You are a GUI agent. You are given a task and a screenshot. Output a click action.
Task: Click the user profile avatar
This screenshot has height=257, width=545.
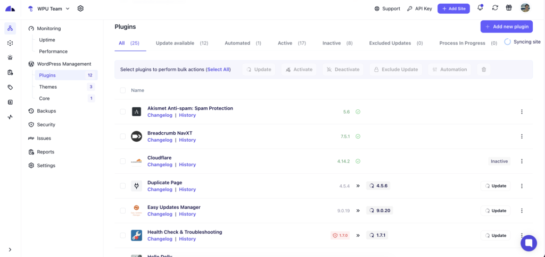(x=525, y=8)
